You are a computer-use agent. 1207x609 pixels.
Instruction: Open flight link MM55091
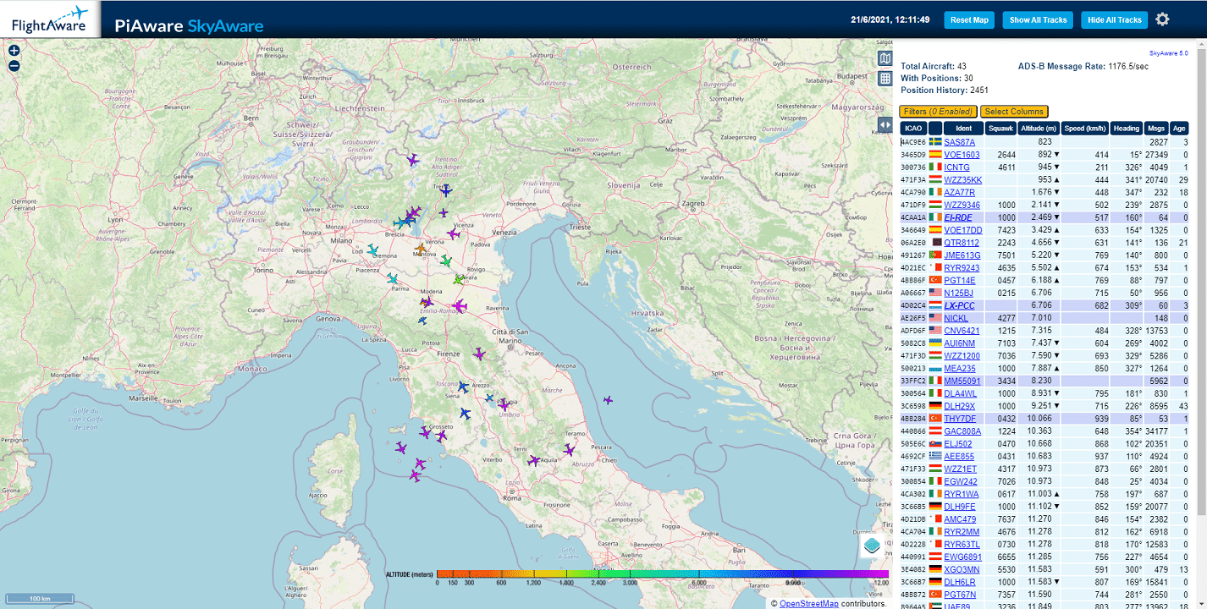coord(962,381)
